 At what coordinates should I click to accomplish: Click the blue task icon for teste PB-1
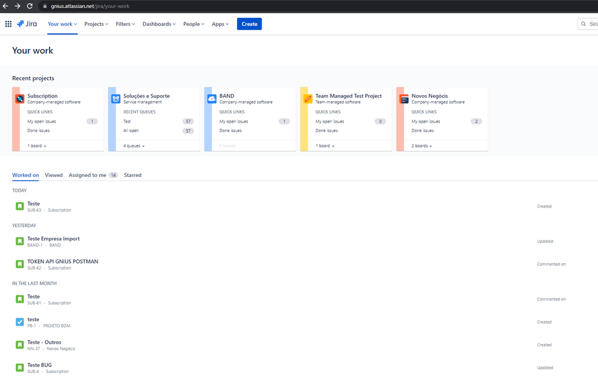coord(20,322)
